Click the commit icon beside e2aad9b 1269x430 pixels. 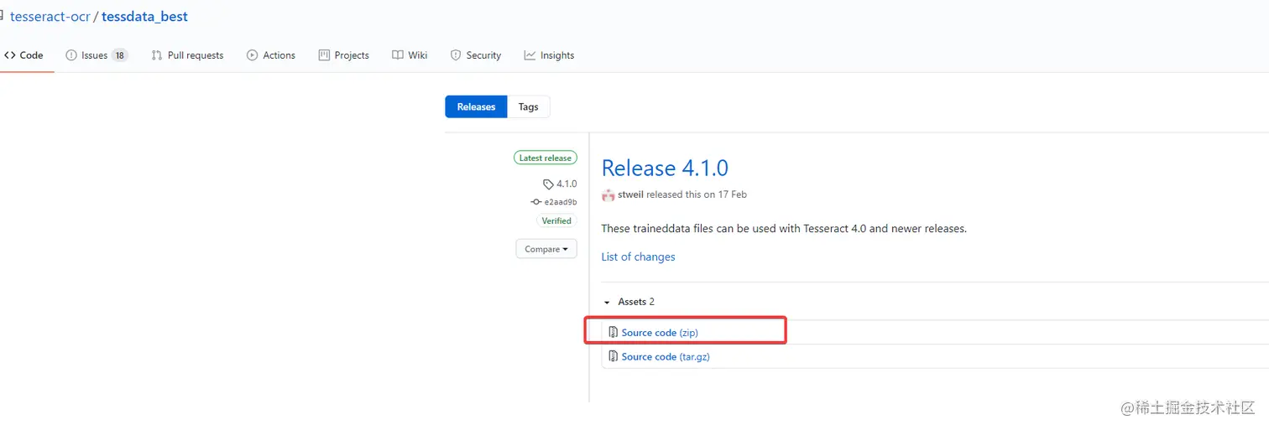tap(536, 202)
